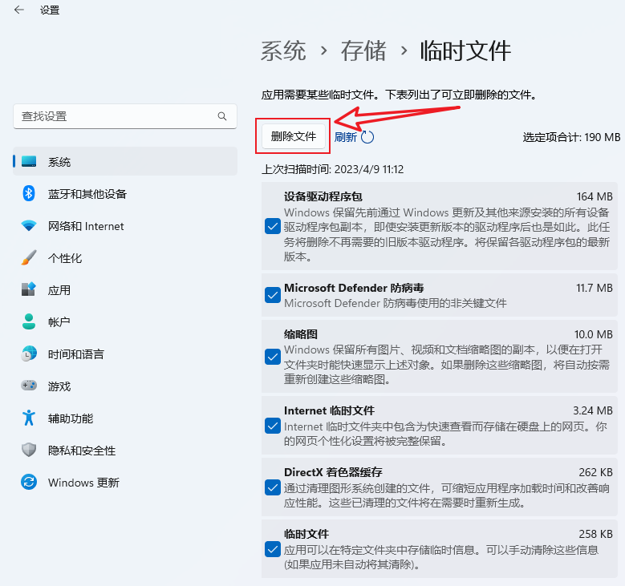Select 帐户 in the sidebar
The image size is (625, 586).
coord(59,322)
